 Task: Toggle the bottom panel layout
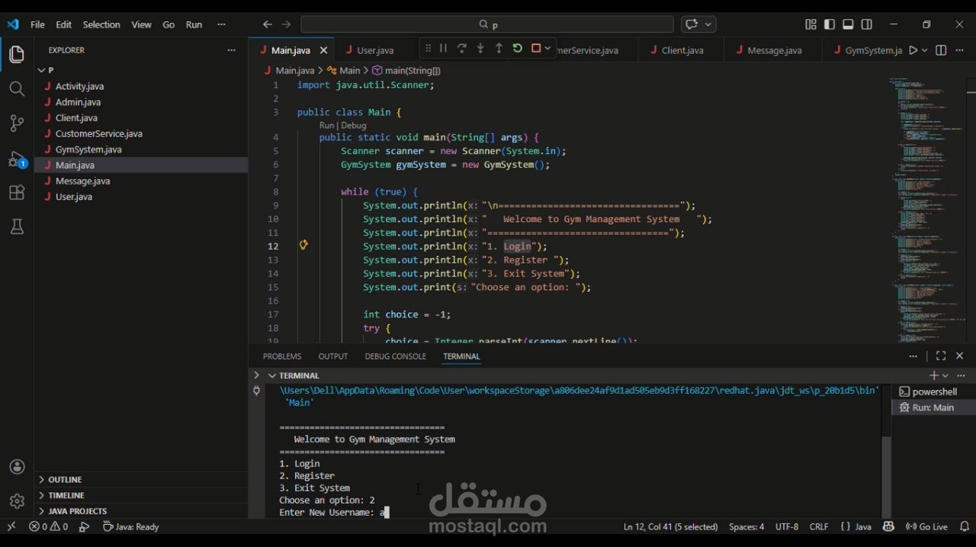tap(848, 24)
